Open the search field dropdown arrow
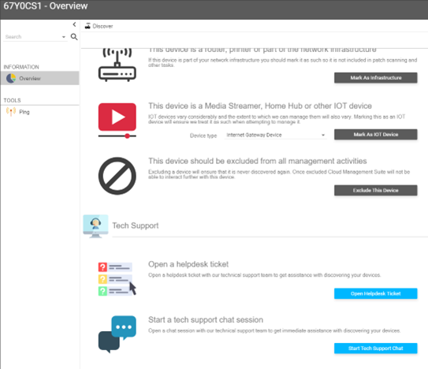428x369 pixels. pyautogui.click(x=64, y=37)
